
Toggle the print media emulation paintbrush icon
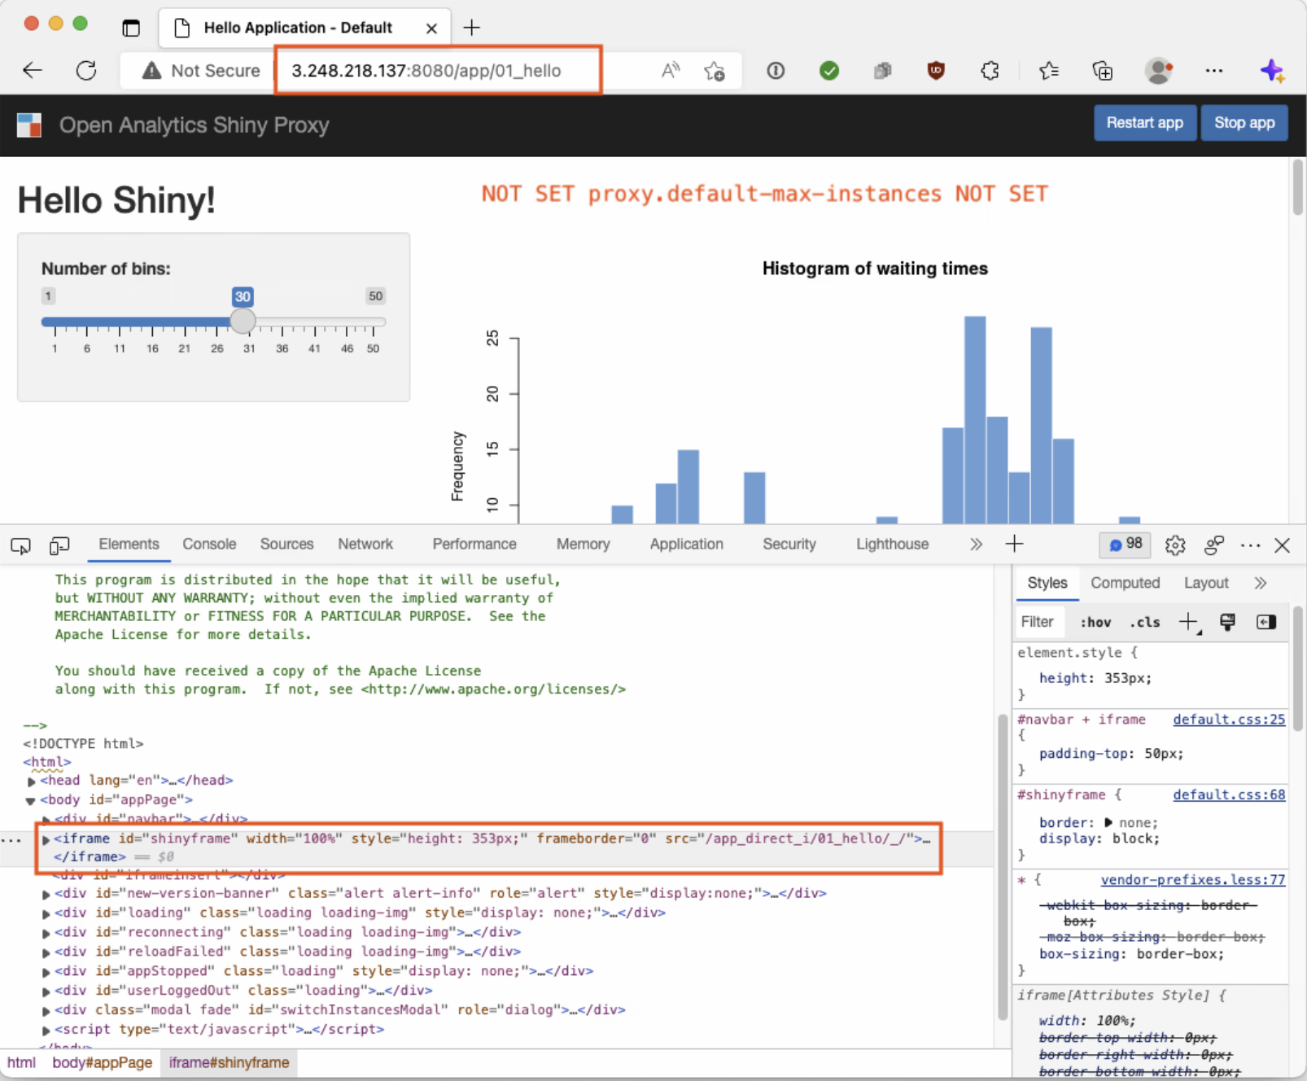pyautogui.click(x=1227, y=622)
